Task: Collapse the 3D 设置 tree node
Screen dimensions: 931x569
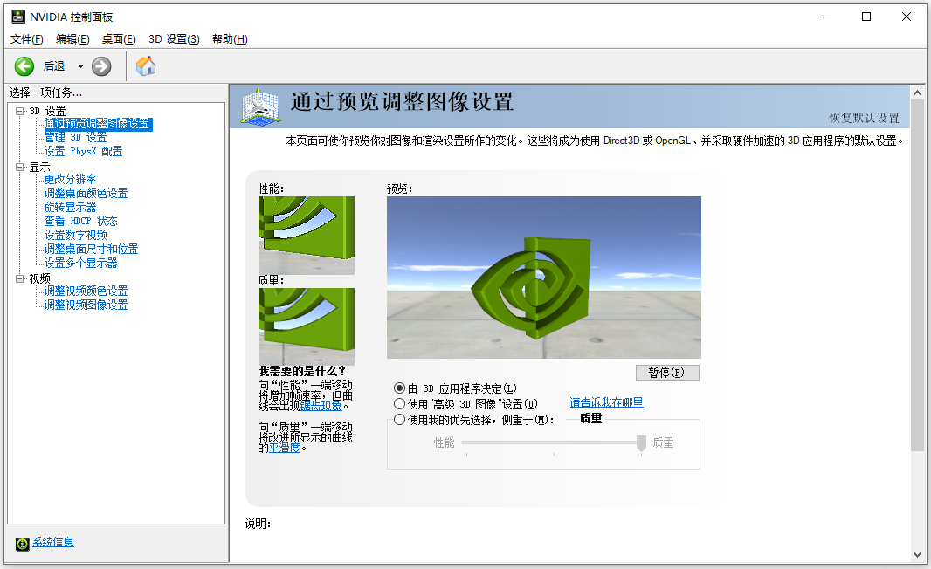Action: [19, 111]
